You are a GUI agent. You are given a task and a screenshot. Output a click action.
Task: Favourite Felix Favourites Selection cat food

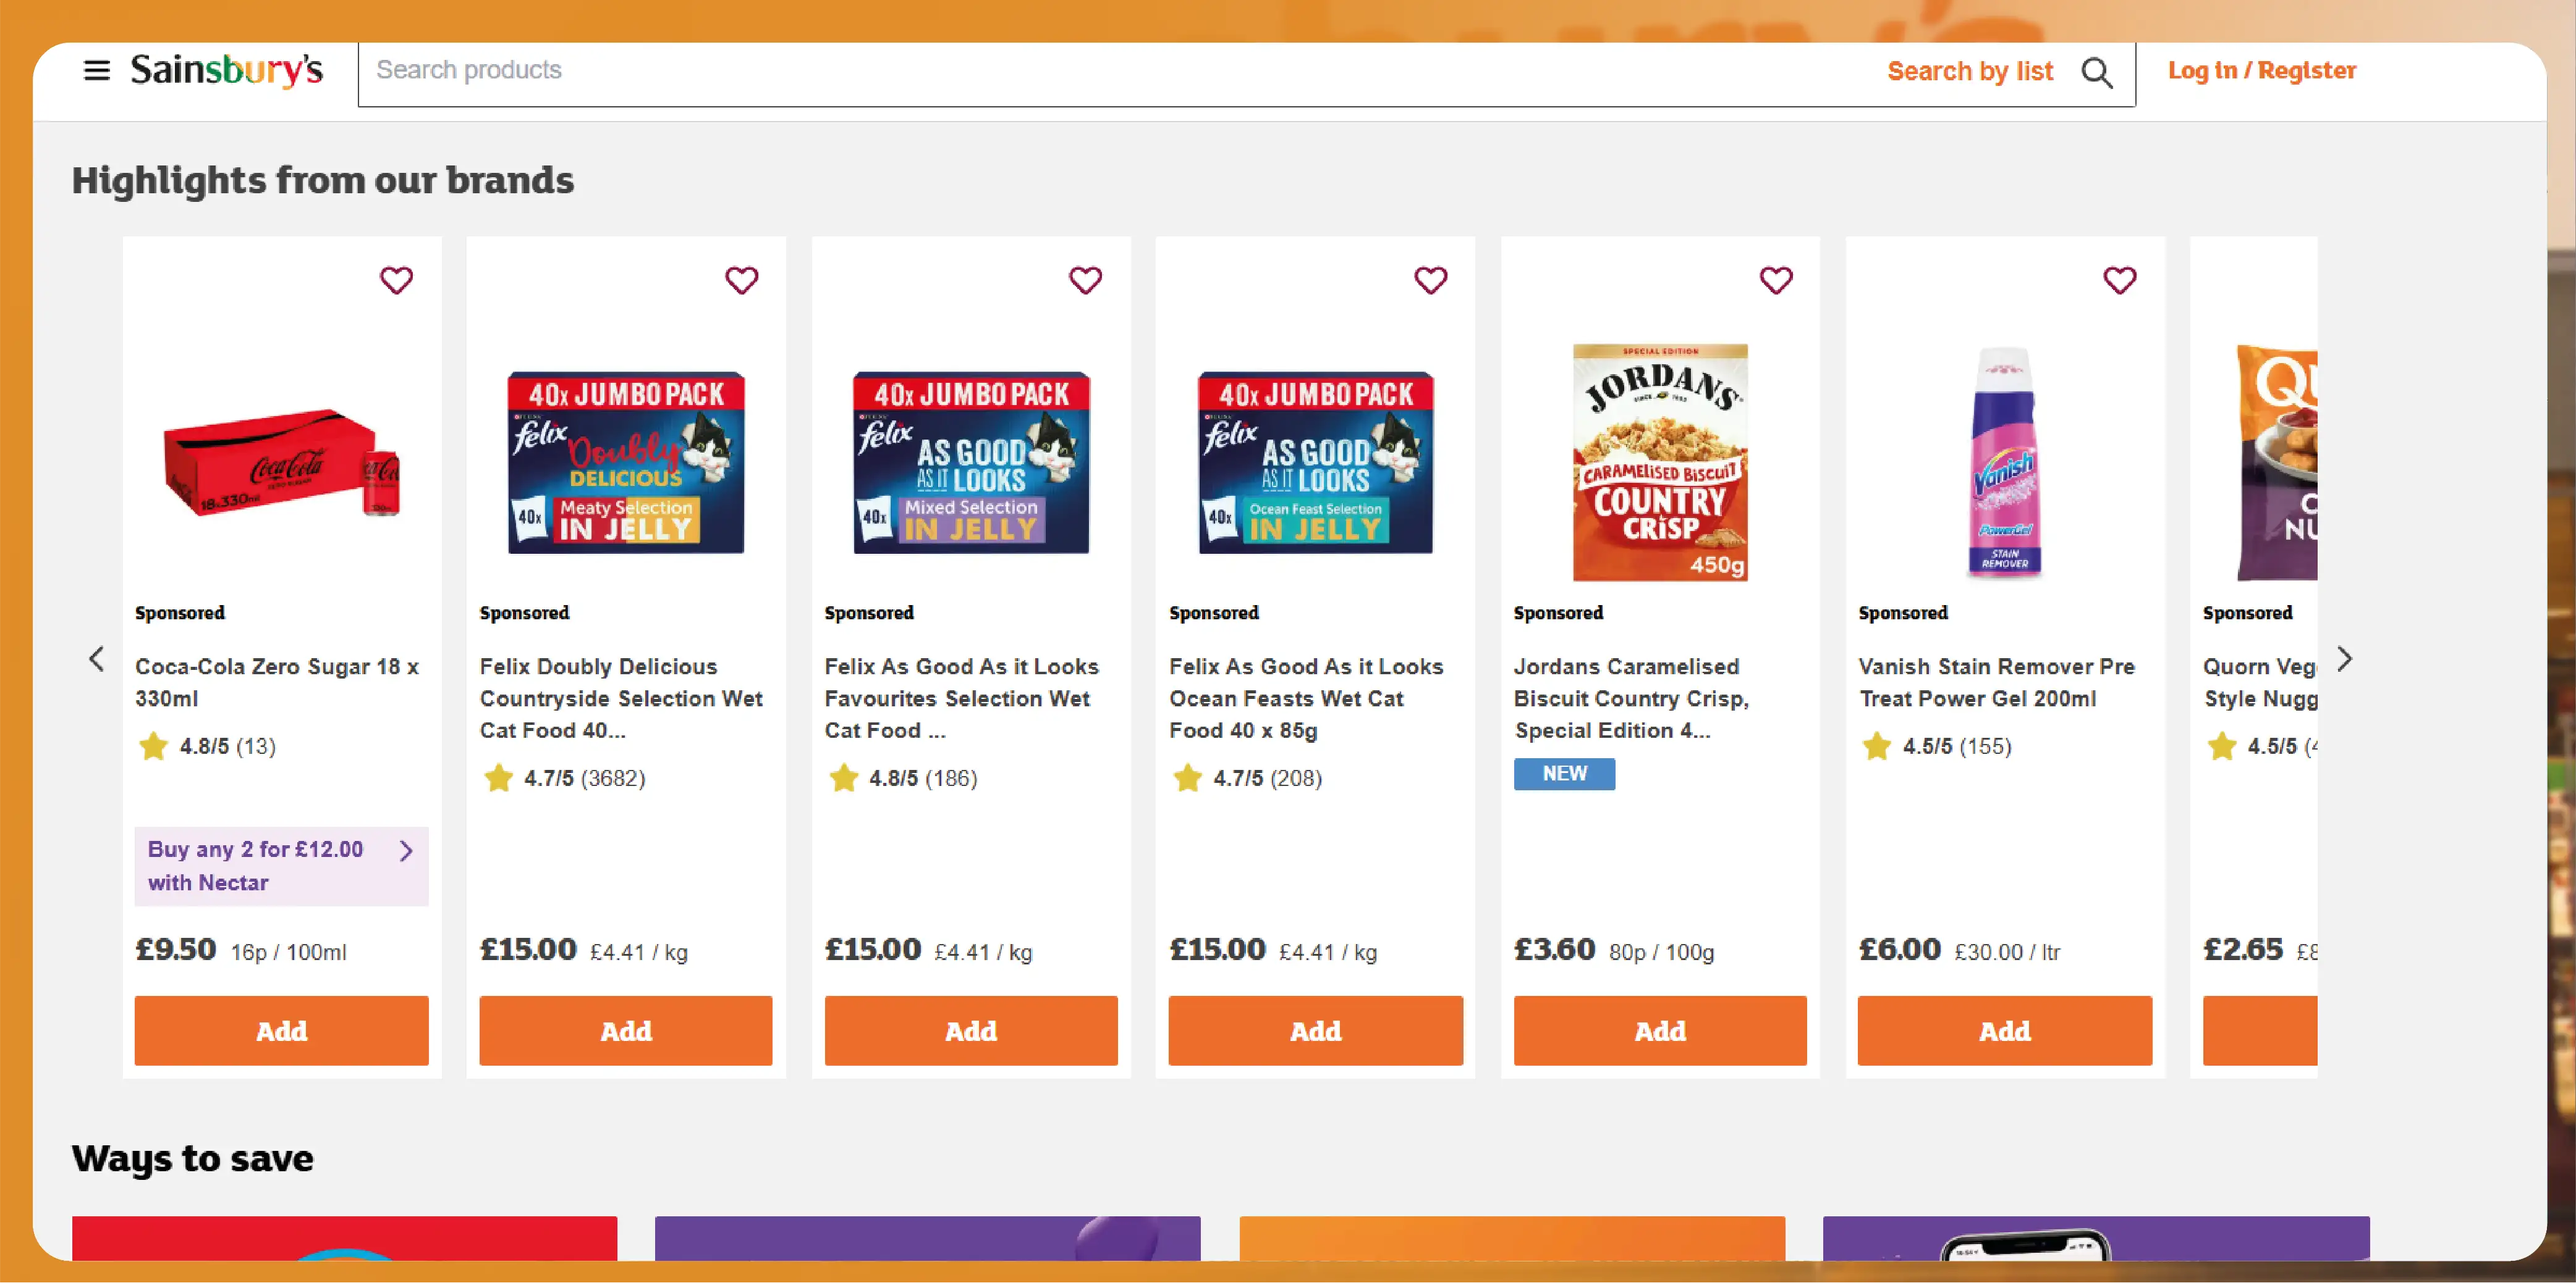tap(1085, 281)
